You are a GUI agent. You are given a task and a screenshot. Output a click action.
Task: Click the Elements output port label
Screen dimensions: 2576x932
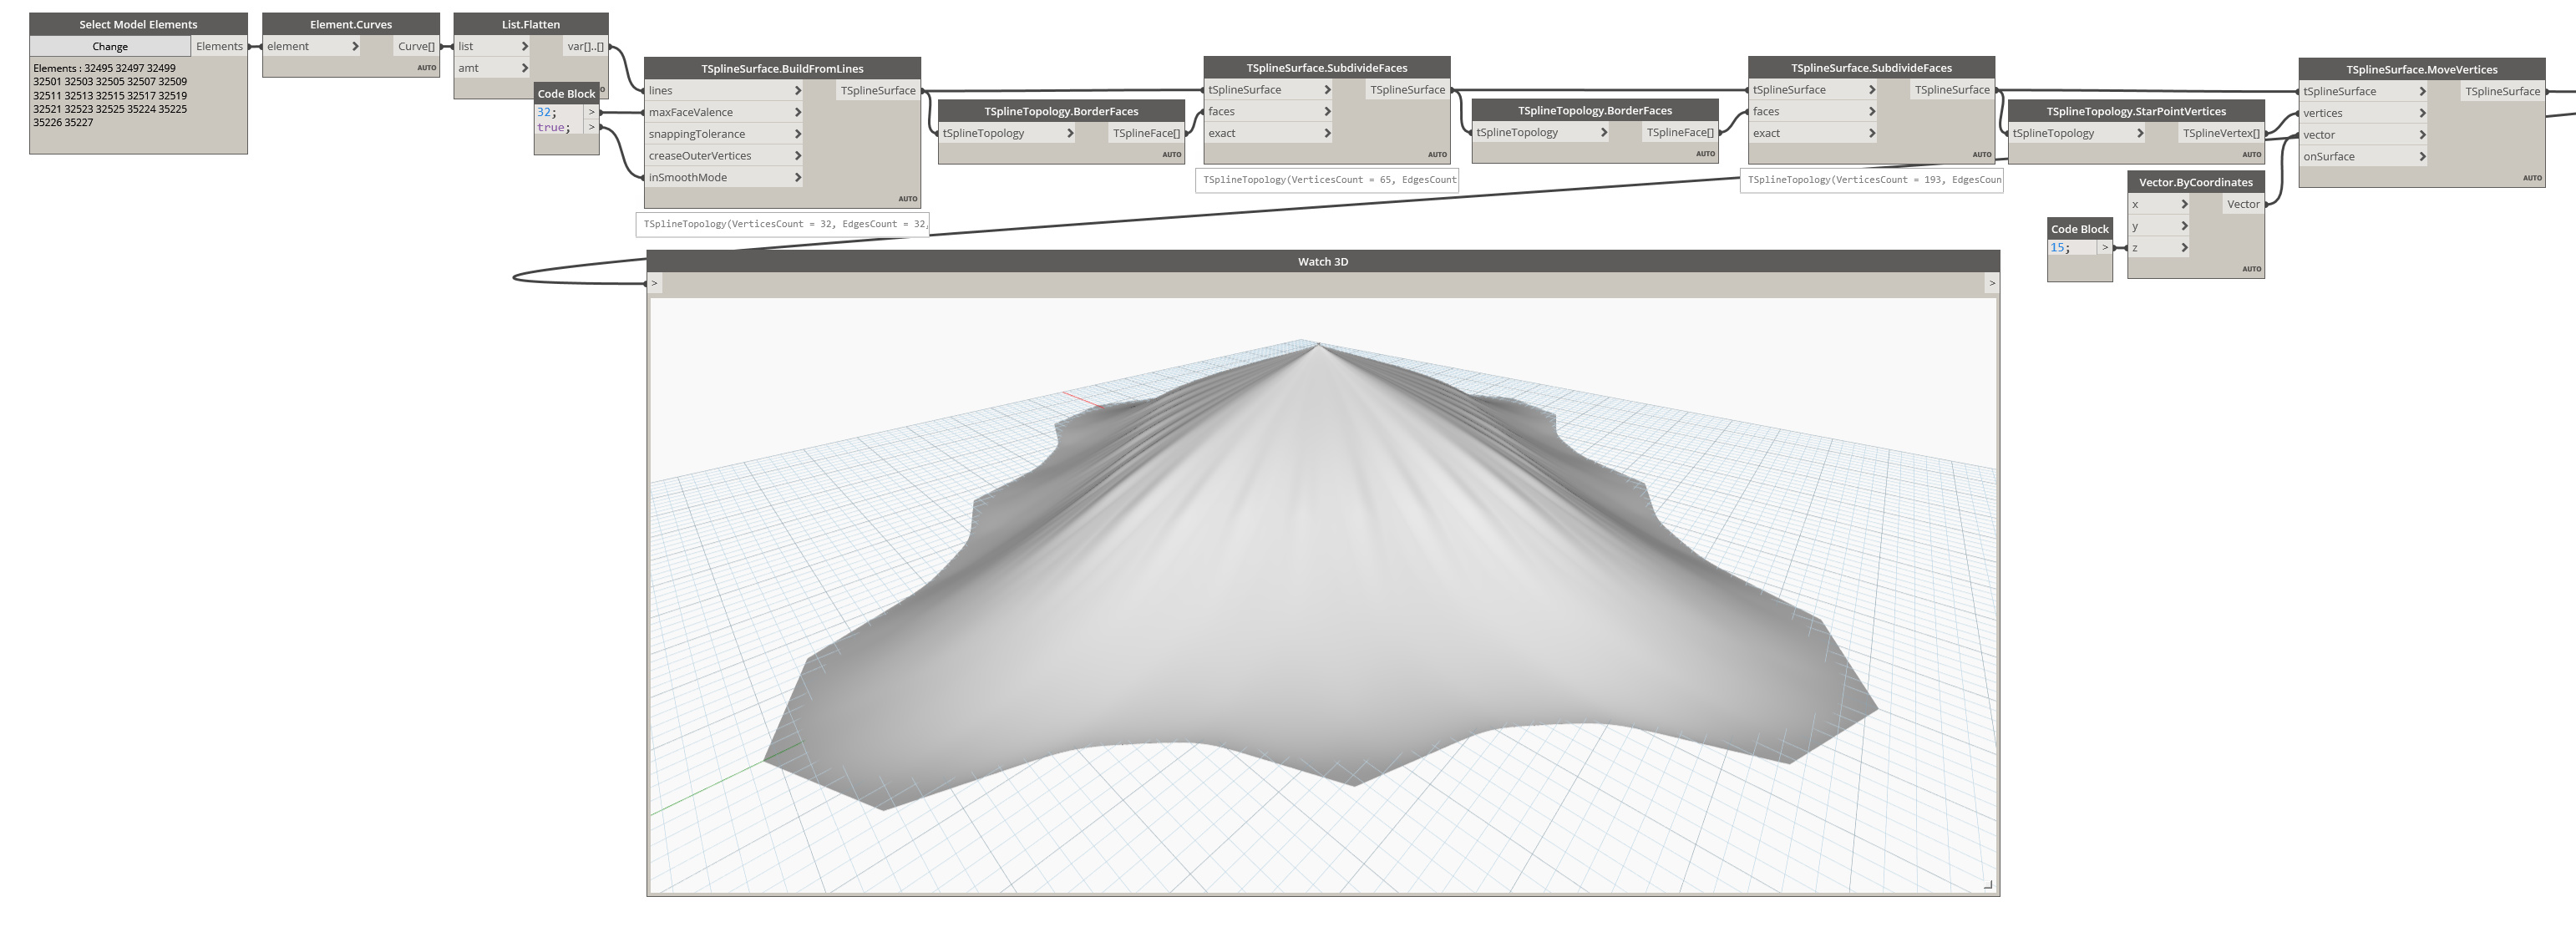(219, 46)
